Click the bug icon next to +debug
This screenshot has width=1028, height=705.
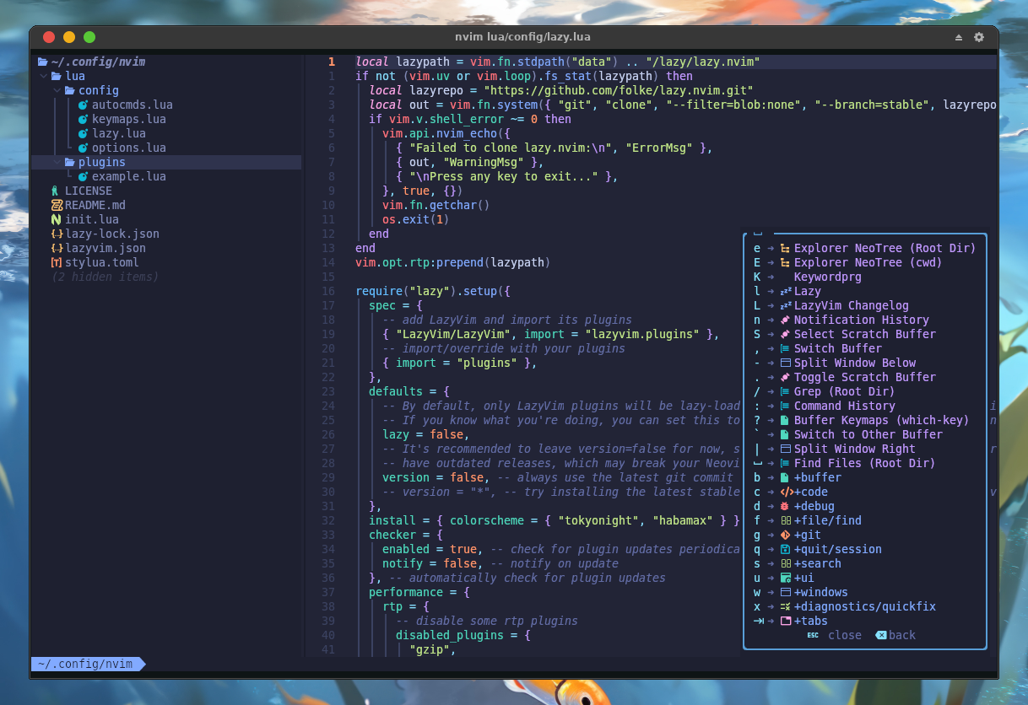pos(785,507)
